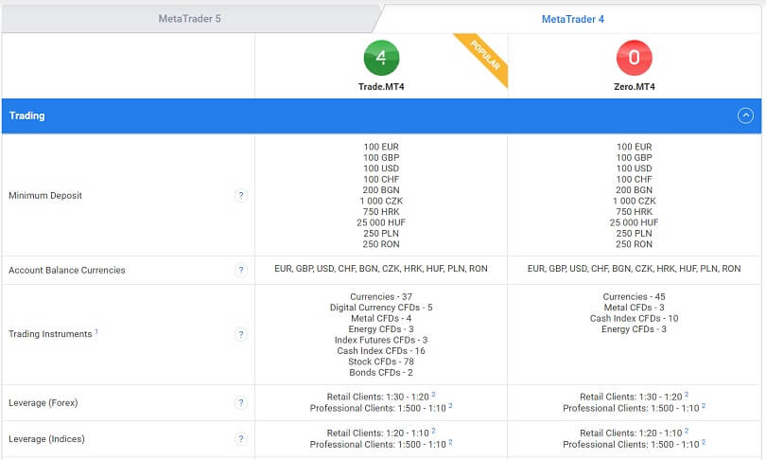Click the Leverage (Indices) row label
Screen dimensions: 766x460
pos(46,439)
